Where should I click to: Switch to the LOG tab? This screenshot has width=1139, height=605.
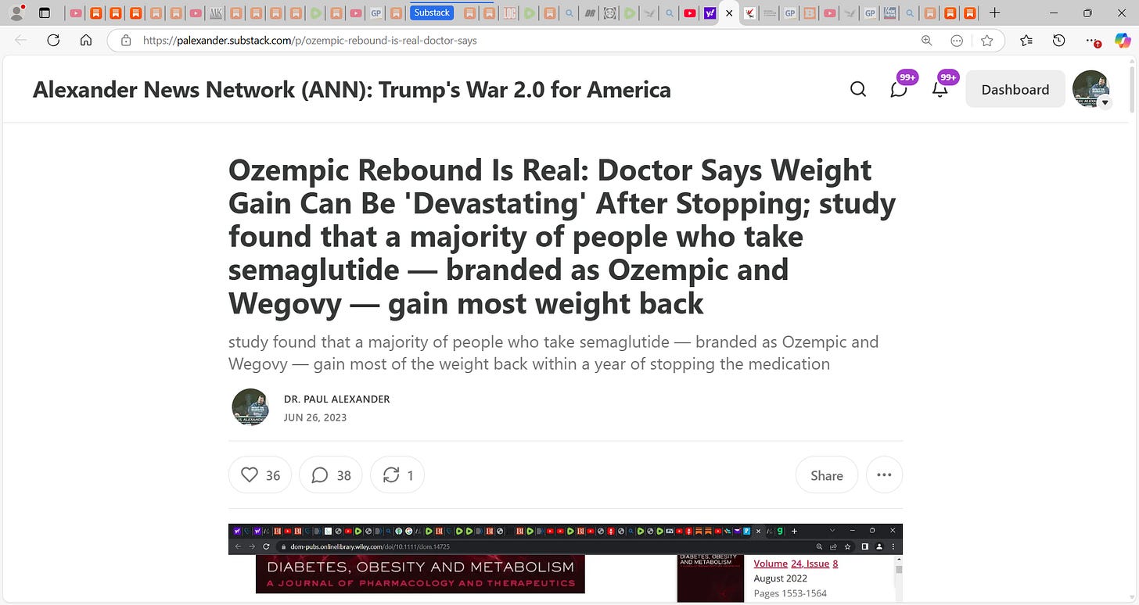click(x=510, y=13)
